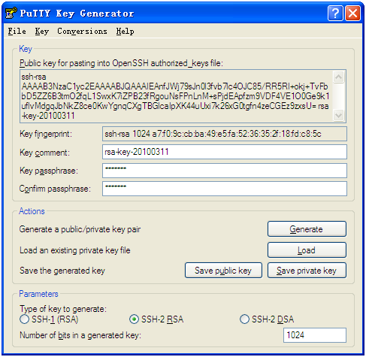Click the number of bits field showing 1024
The image size is (366, 357).
(x=315, y=335)
